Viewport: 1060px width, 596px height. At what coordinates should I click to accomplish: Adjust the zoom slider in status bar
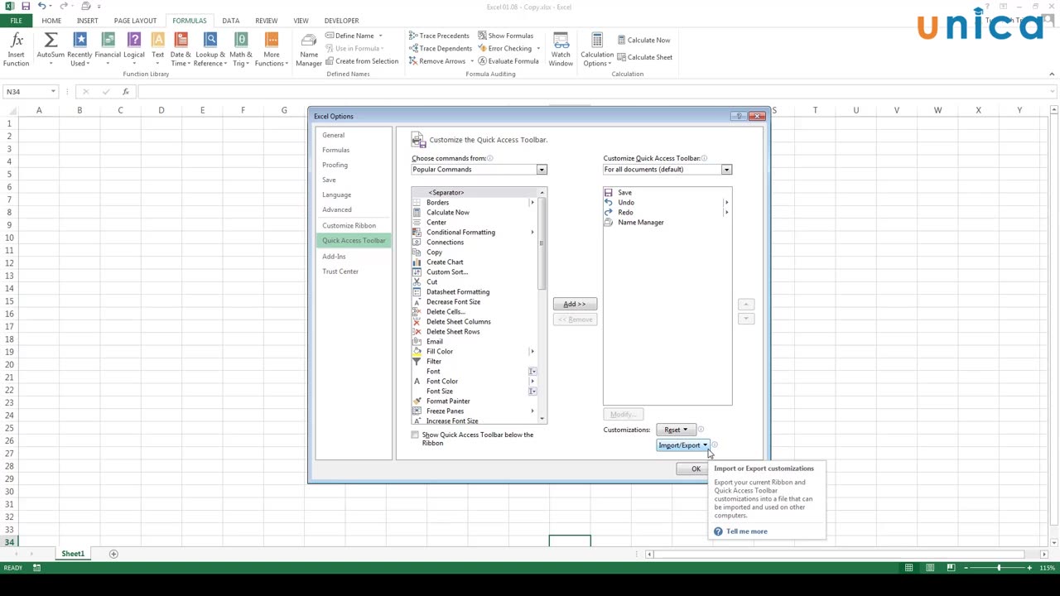999,568
